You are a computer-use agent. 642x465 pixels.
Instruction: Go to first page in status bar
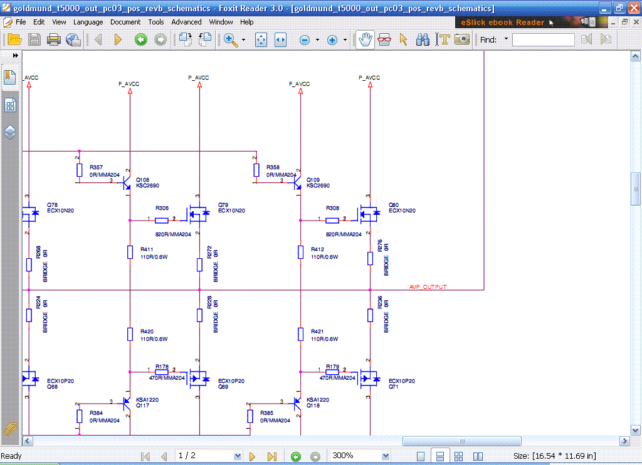click(x=145, y=456)
